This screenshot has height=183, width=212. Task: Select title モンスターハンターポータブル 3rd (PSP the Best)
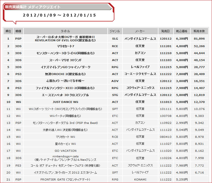66,123
